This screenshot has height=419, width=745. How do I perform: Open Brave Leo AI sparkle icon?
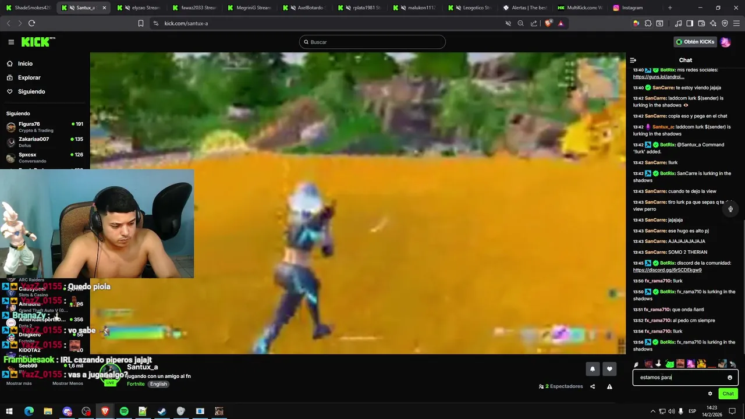(713, 23)
